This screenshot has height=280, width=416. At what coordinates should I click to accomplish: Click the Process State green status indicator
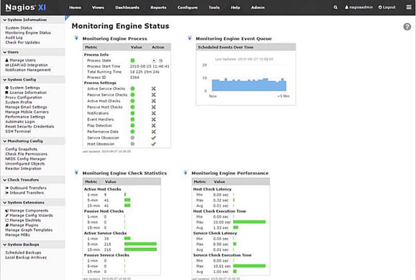click(133, 61)
